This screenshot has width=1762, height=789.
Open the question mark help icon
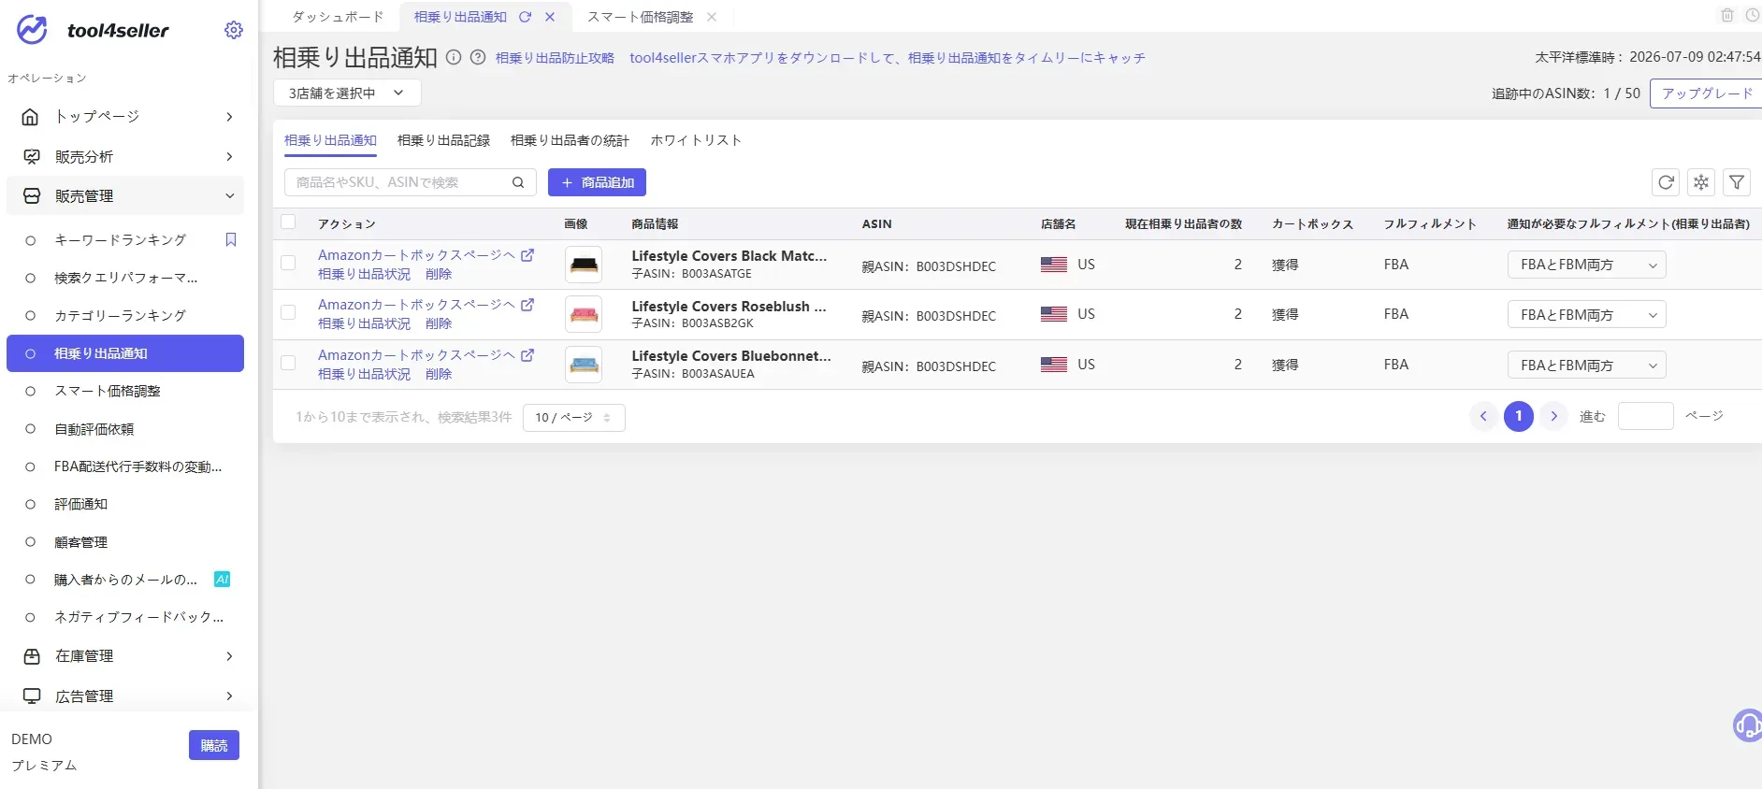point(478,57)
